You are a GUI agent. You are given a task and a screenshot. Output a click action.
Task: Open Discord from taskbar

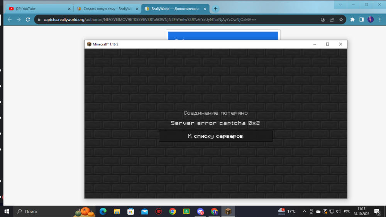(x=200, y=211)
